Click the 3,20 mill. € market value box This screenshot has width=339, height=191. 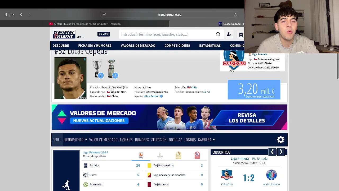point(254,90)
